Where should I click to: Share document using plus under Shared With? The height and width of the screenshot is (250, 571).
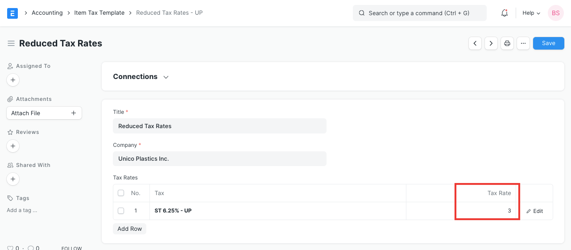click(x=13, y=179)
